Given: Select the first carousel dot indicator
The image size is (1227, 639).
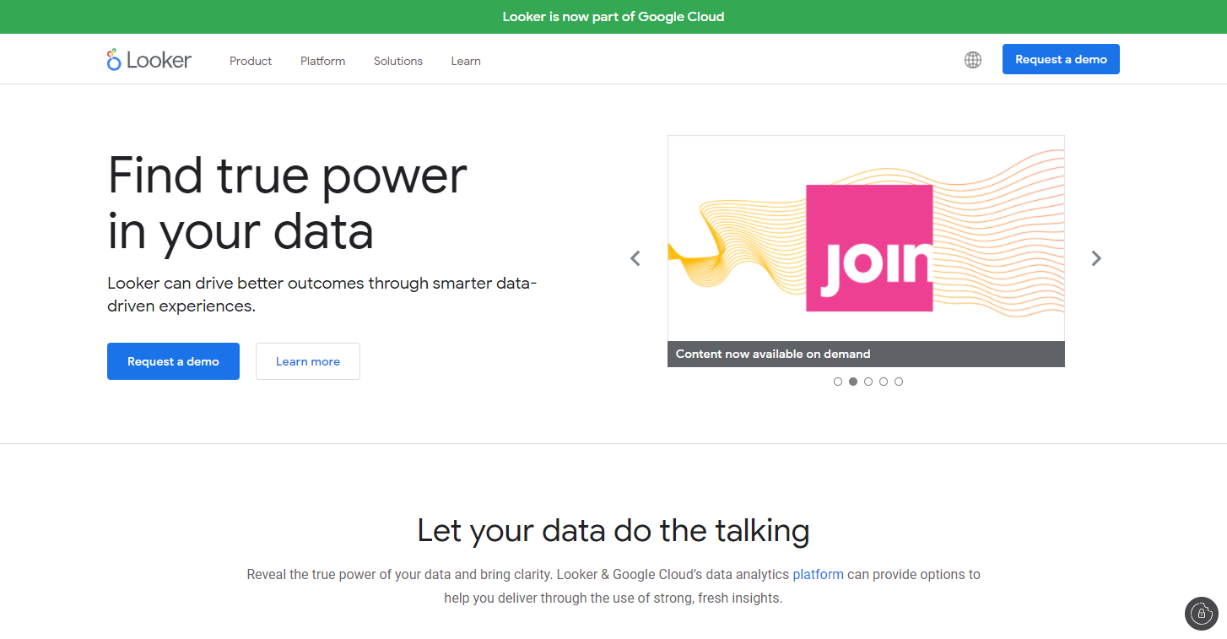Looking at the screenshot, I should click(x=838, y=382).
